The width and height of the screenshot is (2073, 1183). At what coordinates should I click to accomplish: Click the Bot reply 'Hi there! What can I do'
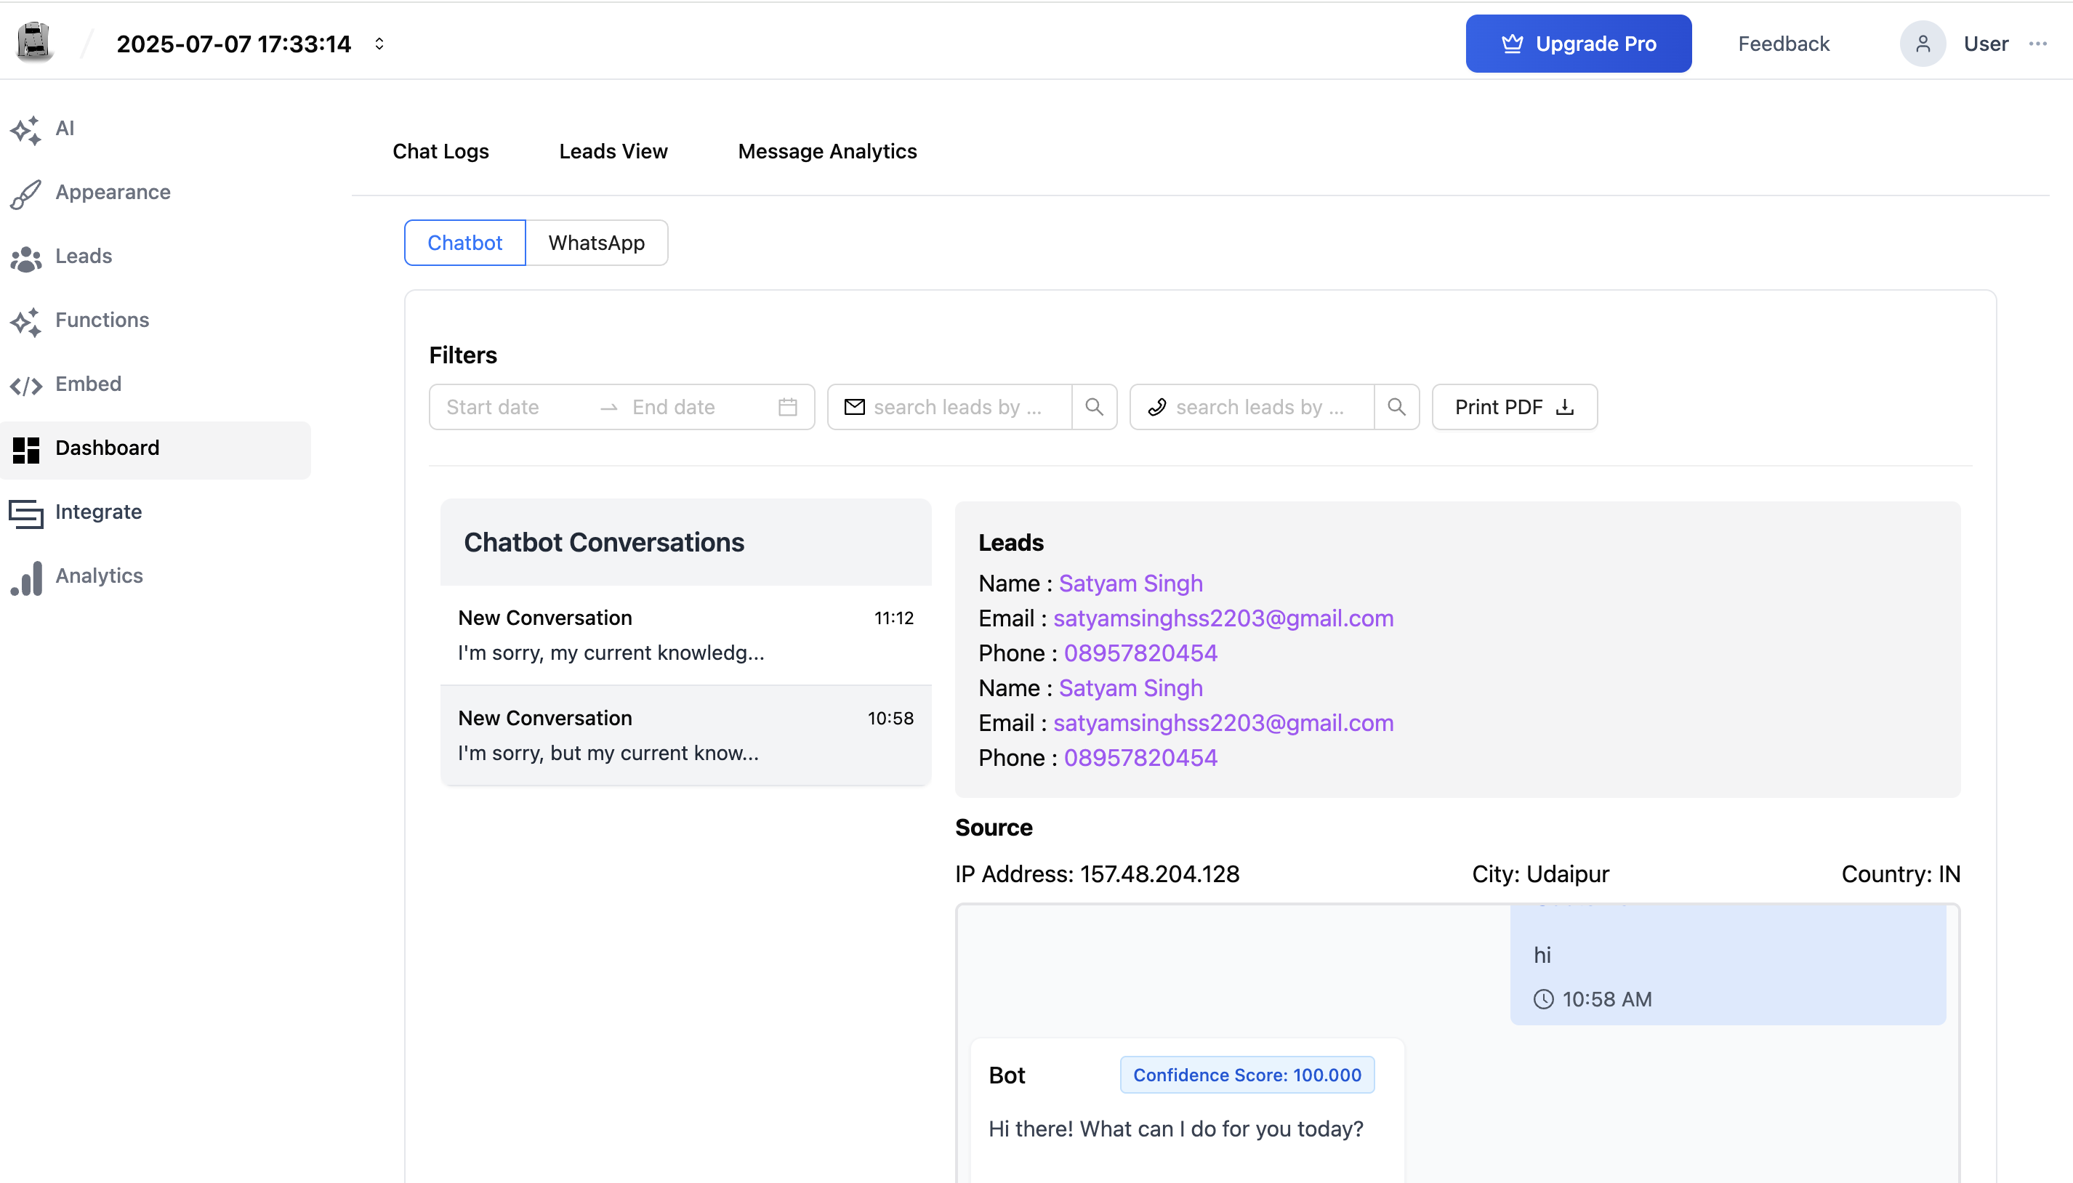[x=1176, y=1130]
